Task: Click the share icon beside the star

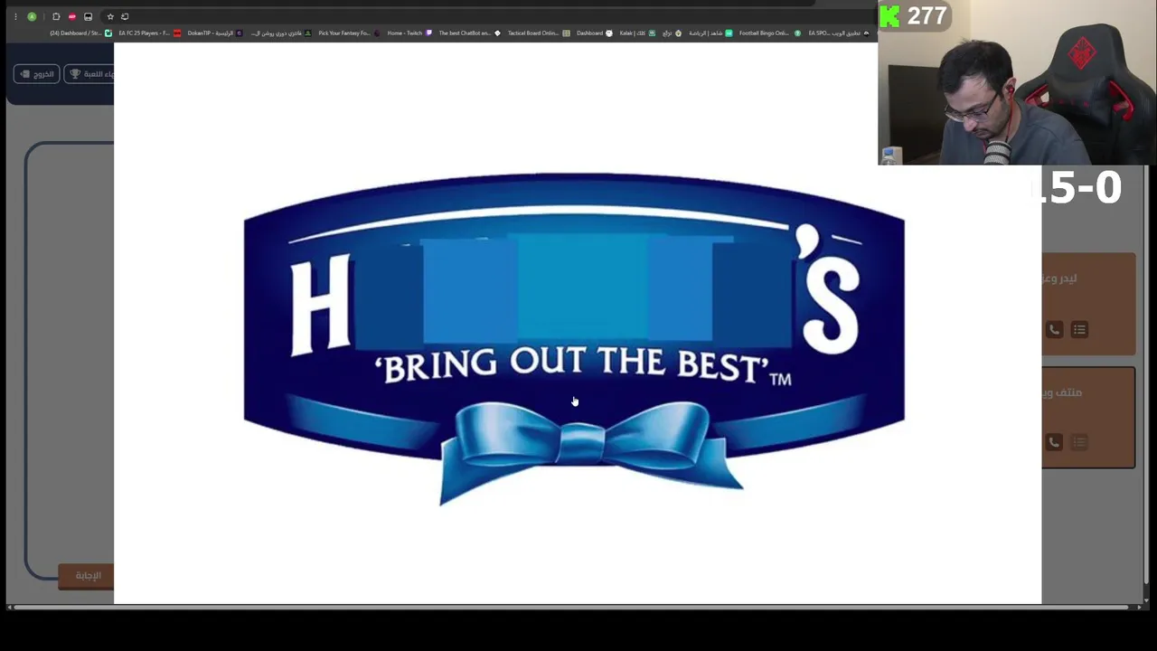Action: (x=125, y=16)
